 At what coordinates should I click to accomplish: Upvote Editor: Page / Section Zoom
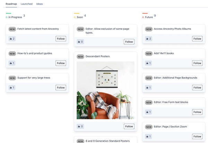coord(148,136)
